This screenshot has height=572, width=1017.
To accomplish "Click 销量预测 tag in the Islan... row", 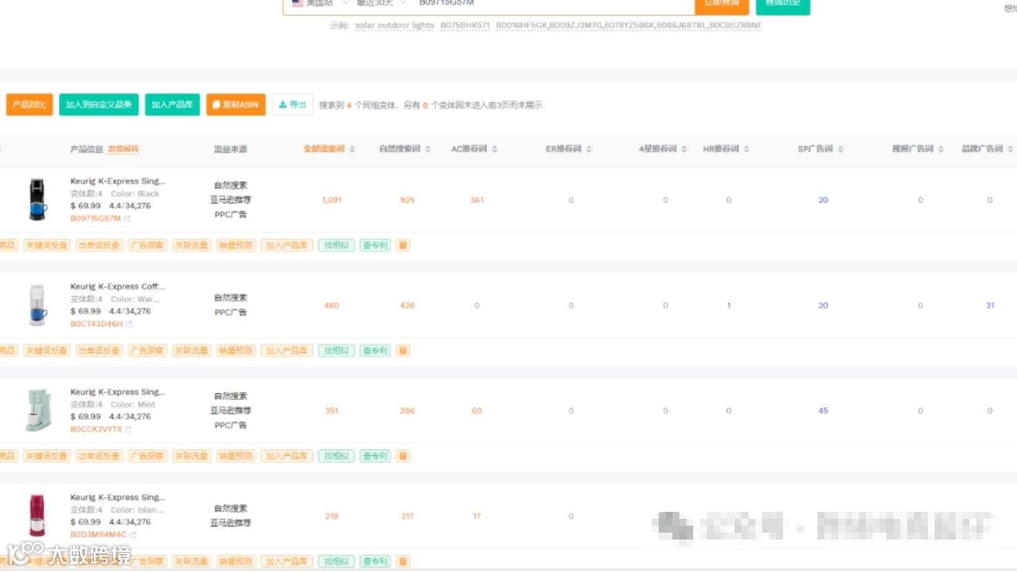I will (235, 562).
